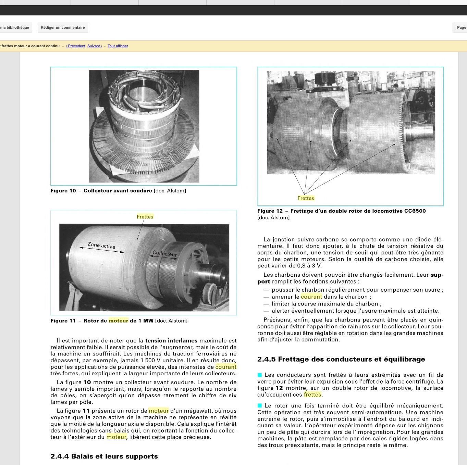Click the 'Zone active' label in Figure 11
Image resolution: width=467 pixels, height=465 pixels.
[x=101, y=246]
